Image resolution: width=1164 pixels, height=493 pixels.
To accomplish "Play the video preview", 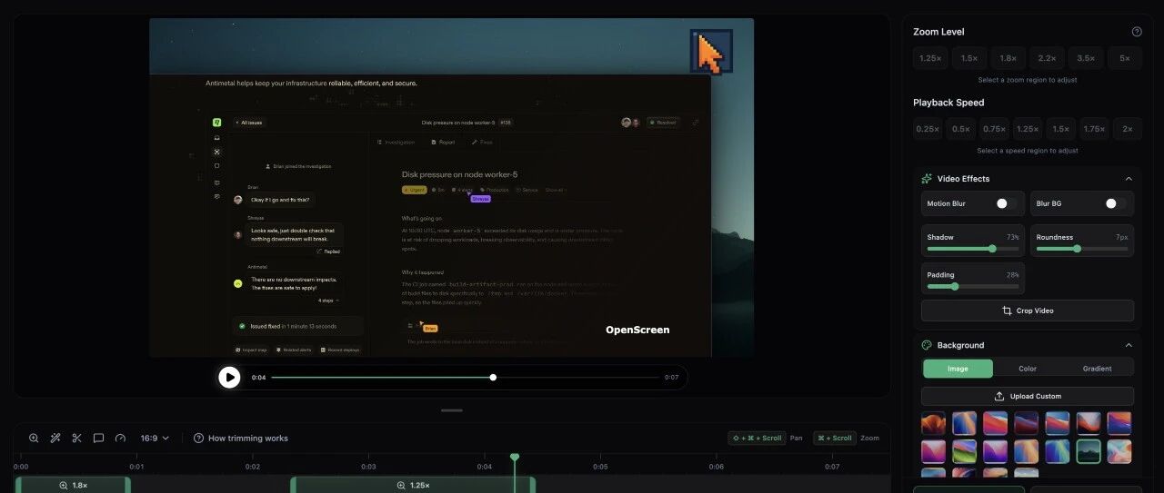I will click(229, 377).
